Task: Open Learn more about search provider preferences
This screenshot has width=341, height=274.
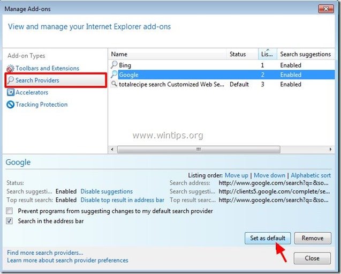Action: (67, 260)
